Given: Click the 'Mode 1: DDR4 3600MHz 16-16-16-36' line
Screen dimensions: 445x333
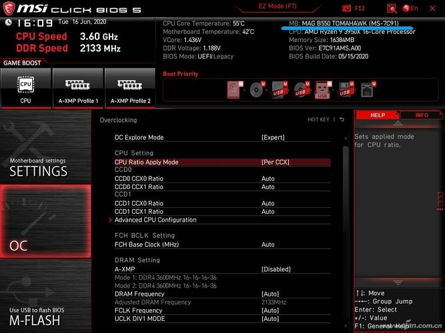Looking at the screenshot, I should click(165, 278).
